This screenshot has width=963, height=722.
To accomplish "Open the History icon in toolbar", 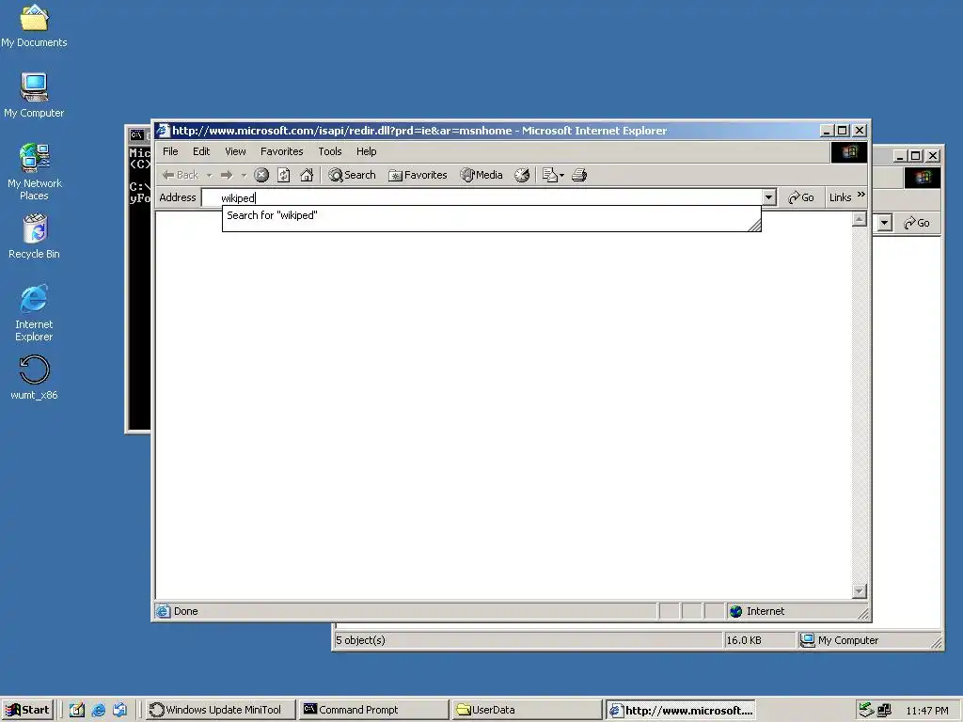I will [x=521, y=175].
